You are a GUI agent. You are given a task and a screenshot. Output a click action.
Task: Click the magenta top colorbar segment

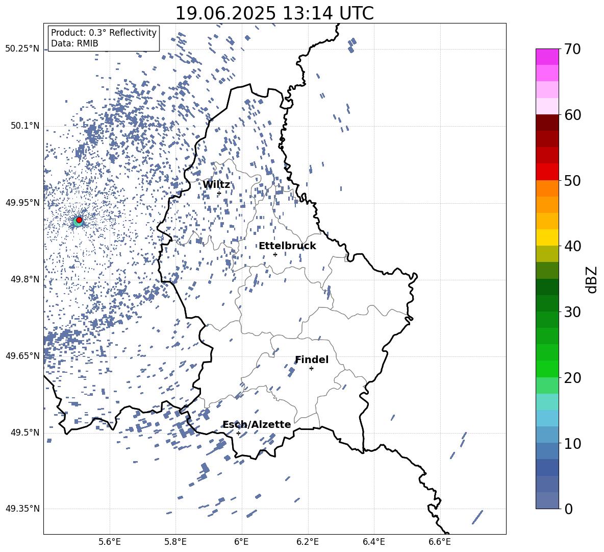(x=547, y=57)
